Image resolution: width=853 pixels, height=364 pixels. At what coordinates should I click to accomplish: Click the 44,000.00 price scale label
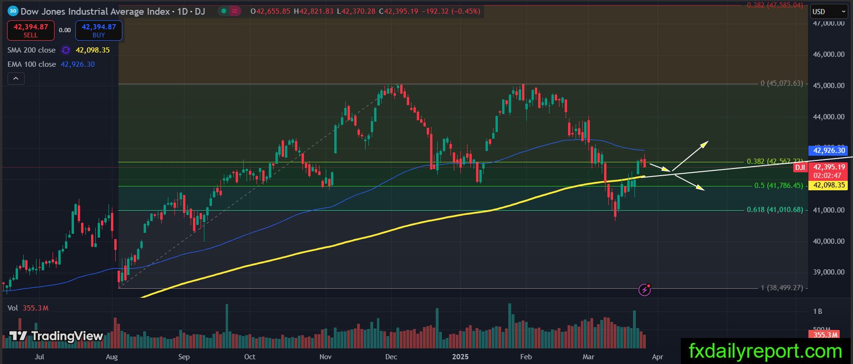[828, 117]
